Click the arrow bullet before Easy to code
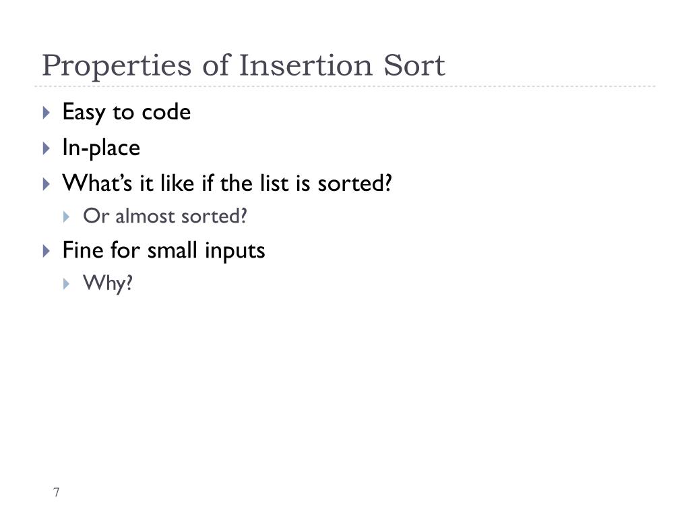This screenshot has height=518, width=690. click(46, 113)
